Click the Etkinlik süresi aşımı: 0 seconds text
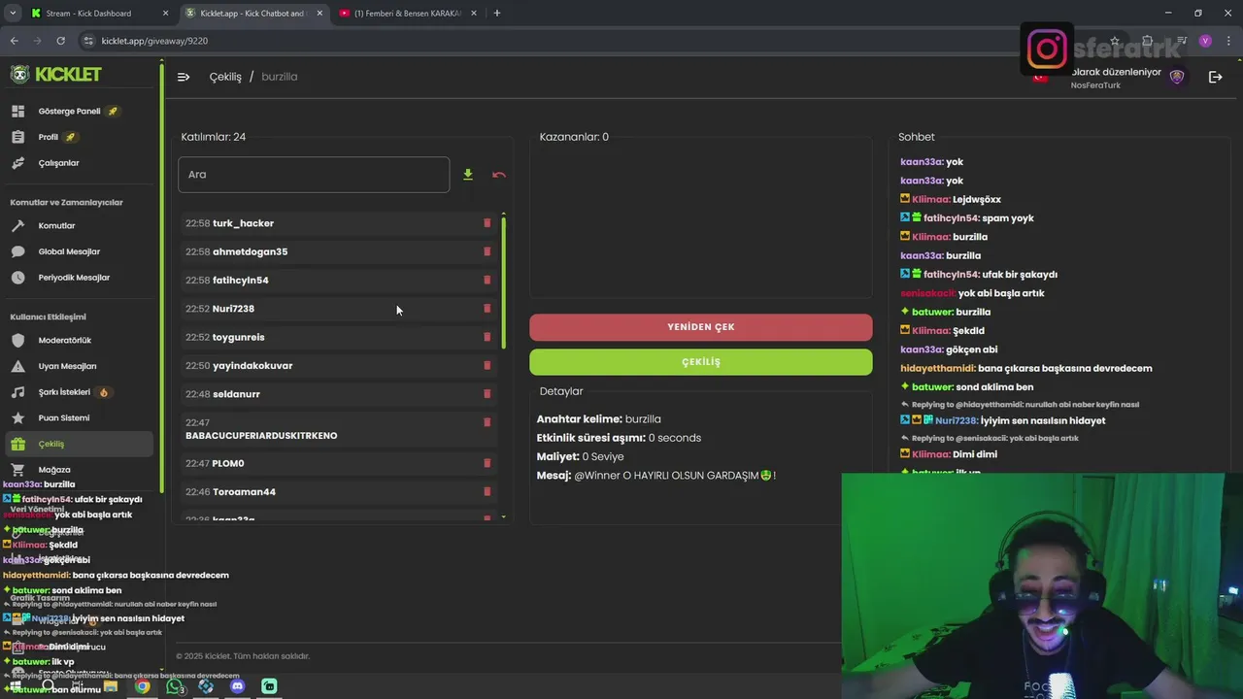Viewport: 1243px width, 699px height. click(x=619, y=438)
